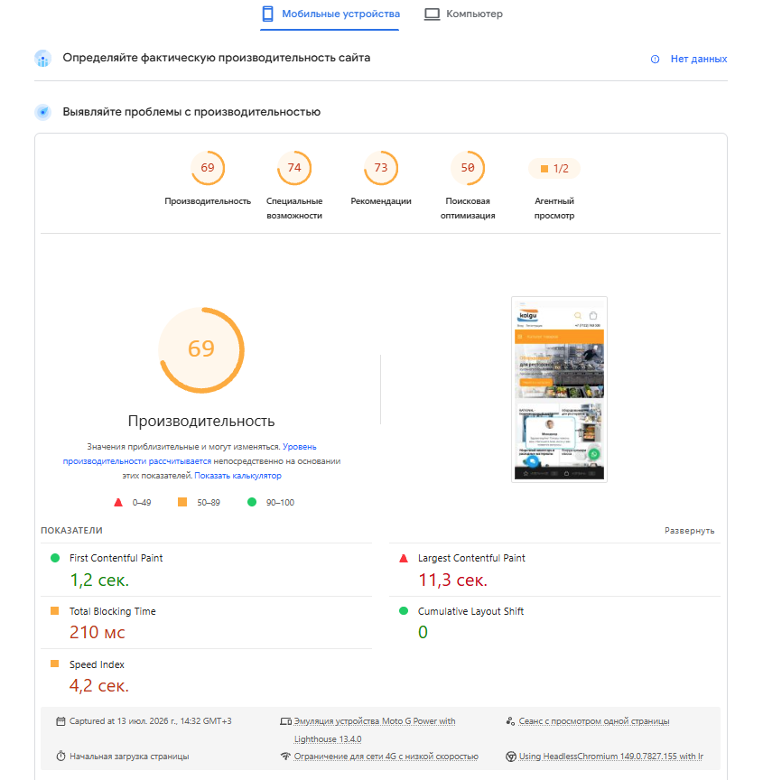Click the red triangle beside Largest Contentful Paint
The height and width of the screenshot is (780, 763).
click(404, 559)
